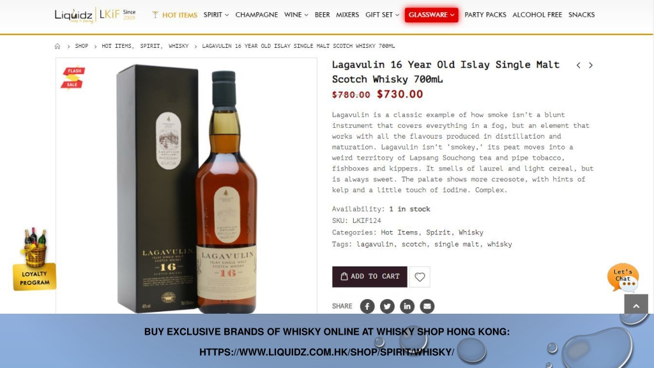This screenshot has width=654, height=368.
Task: Add whisky to cart
Action: point(370,277)
